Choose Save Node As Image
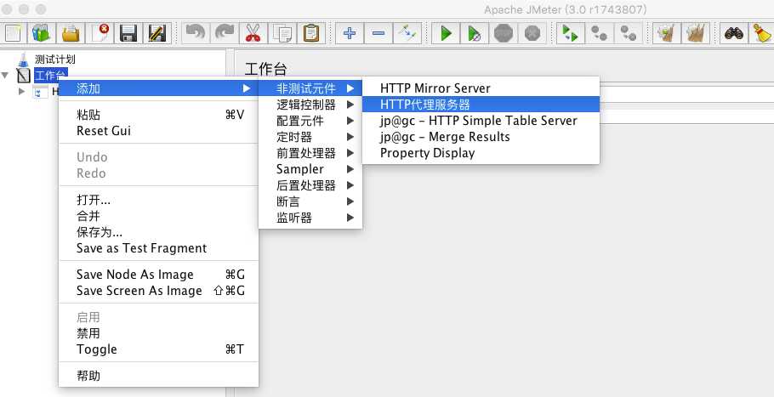 (158, 275)
